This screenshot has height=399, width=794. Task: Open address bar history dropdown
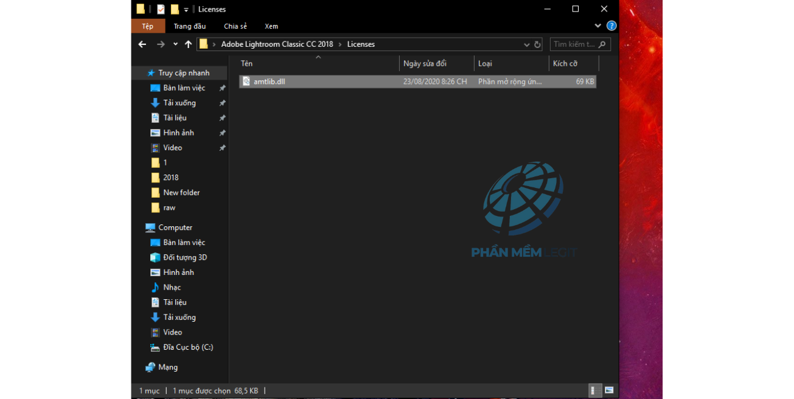(527, 44)
